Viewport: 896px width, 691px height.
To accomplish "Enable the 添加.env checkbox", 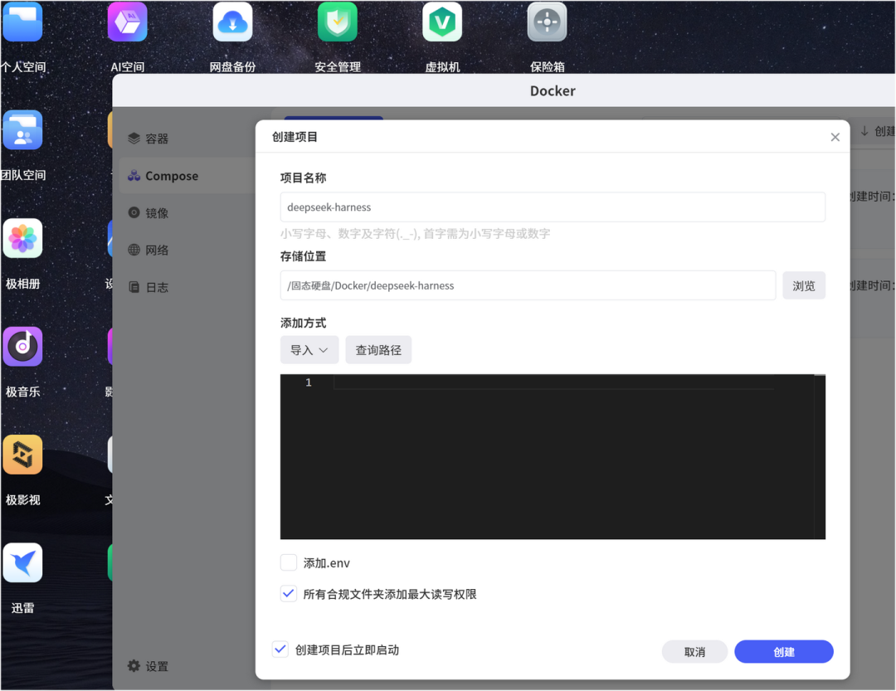I will tap(289, 562).
